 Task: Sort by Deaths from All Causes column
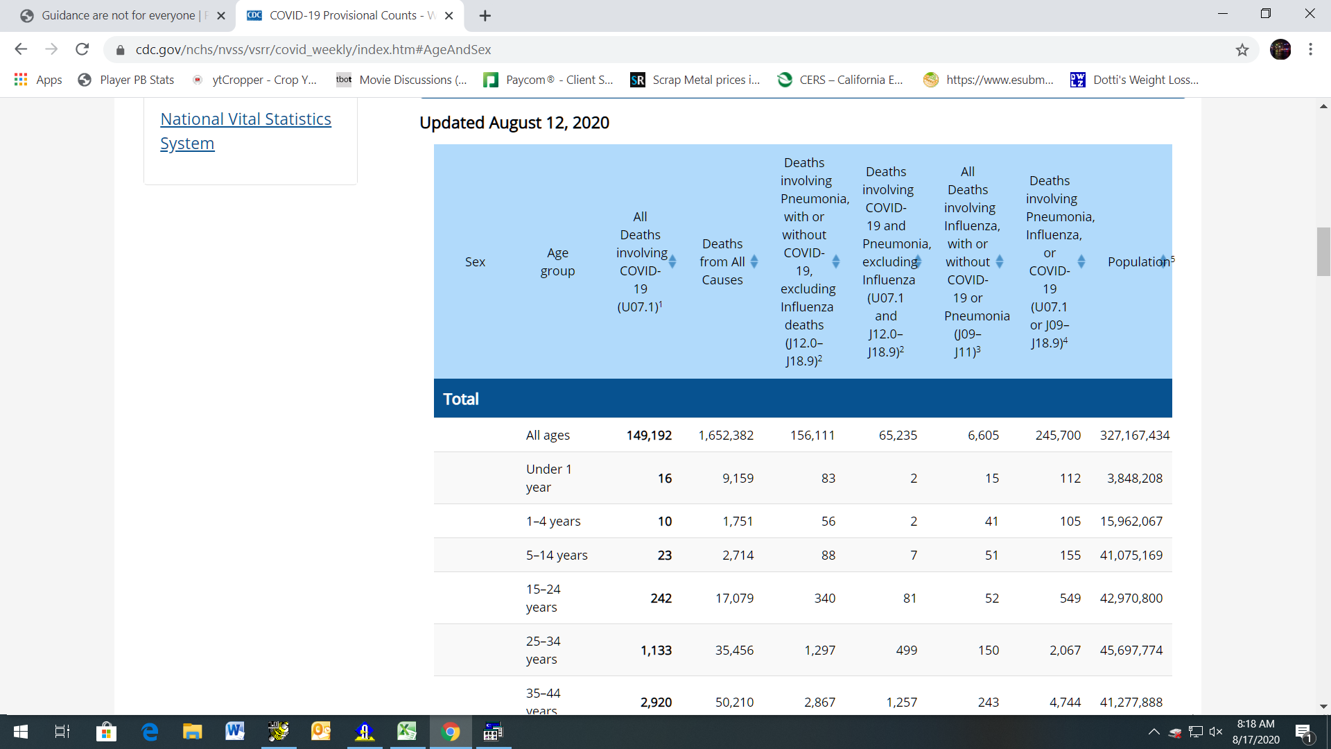[x=754, y=261]
